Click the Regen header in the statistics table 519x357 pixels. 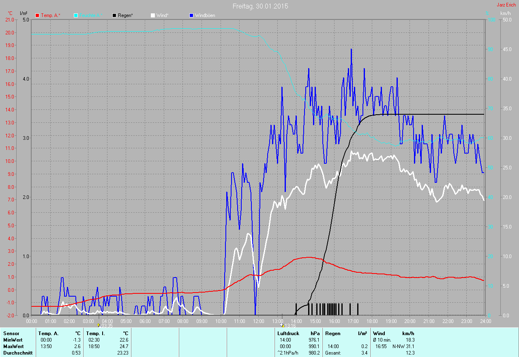332,333
